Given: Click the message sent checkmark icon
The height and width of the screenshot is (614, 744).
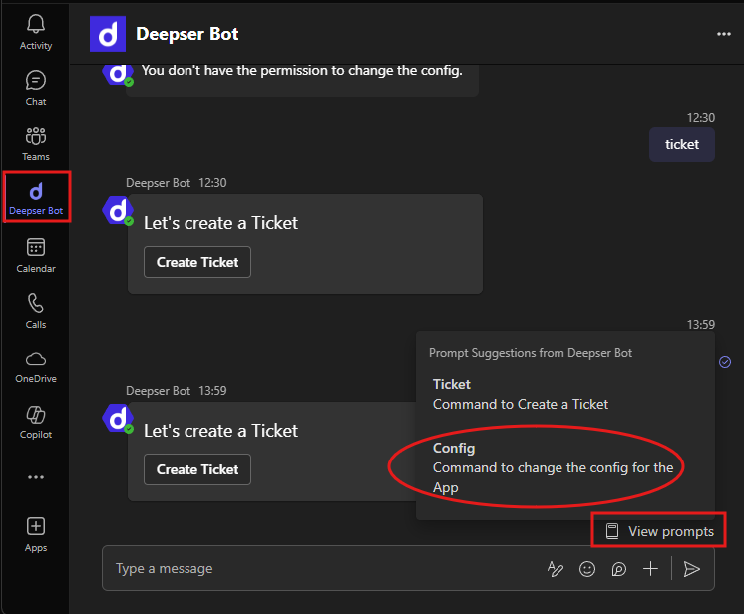Looking at the screenshot, I should click(x=725, y=362).
